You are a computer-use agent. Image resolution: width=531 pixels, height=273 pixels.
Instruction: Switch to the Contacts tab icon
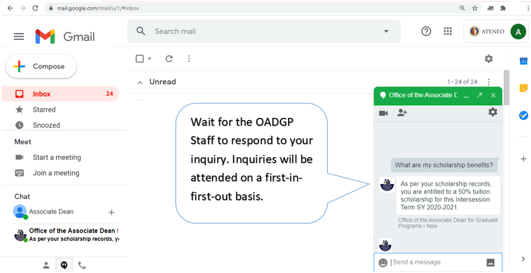(46, 266)
